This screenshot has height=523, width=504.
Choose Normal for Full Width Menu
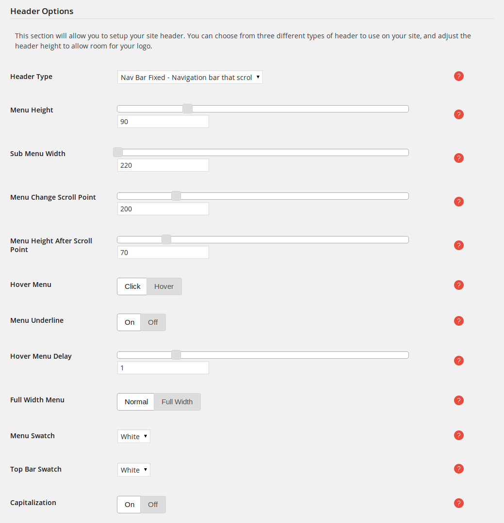[x=136, y=402]
